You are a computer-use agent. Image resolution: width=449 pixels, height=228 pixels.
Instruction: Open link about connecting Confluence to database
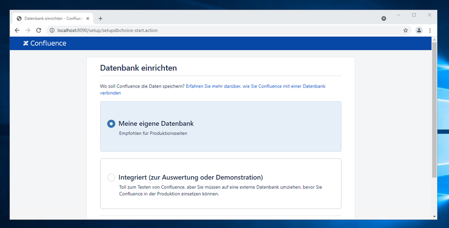[213, 89]
